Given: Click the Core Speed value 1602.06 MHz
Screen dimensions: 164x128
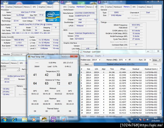Looking at the screenshot, I should point(19,40).
